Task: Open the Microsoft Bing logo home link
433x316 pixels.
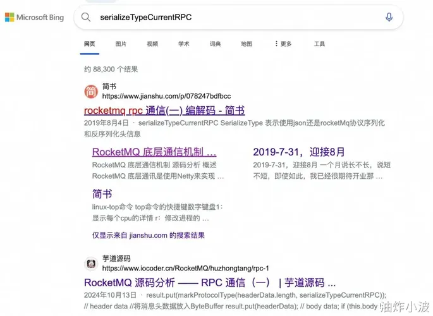Action: [x=35, y=17]
